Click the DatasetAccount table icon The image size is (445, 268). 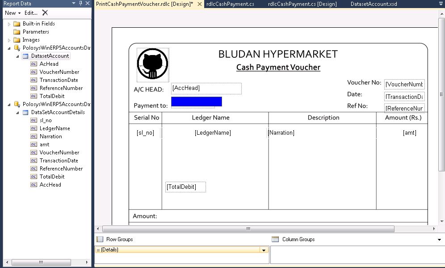tap(25, 56)
